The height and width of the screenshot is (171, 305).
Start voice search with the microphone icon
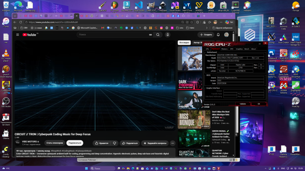167,35
